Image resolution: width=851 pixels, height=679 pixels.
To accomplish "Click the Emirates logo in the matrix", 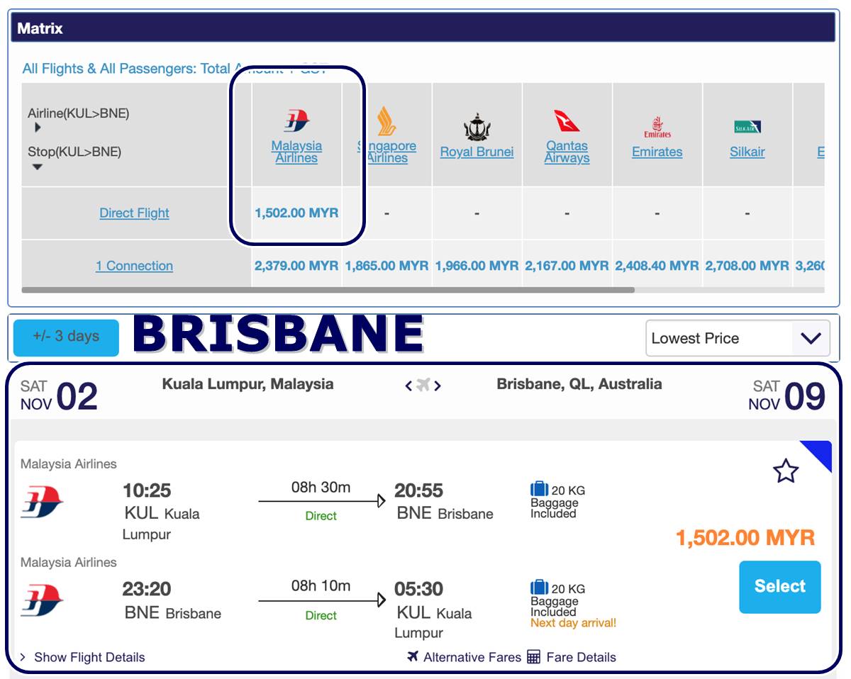I will [657, 128].
